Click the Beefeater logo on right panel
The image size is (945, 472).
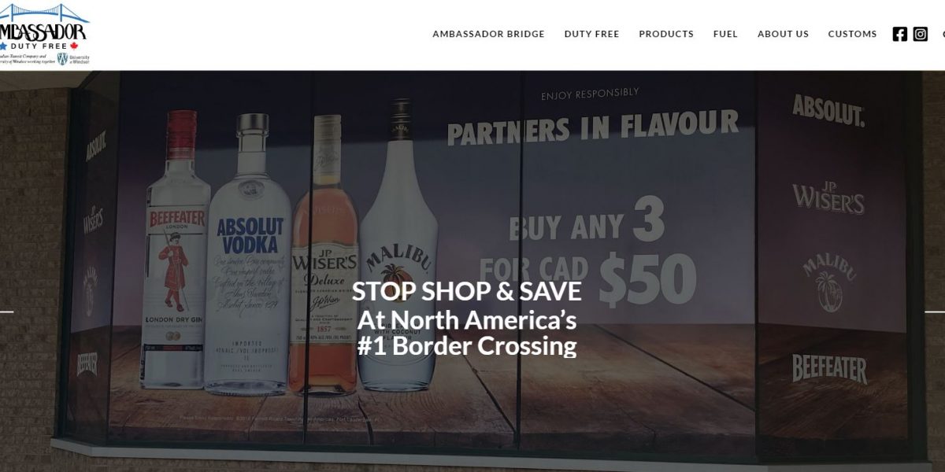829,368
